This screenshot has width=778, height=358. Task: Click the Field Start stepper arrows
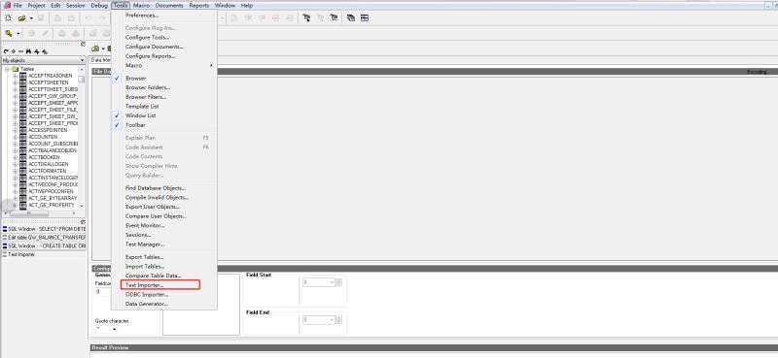point(338,282)
